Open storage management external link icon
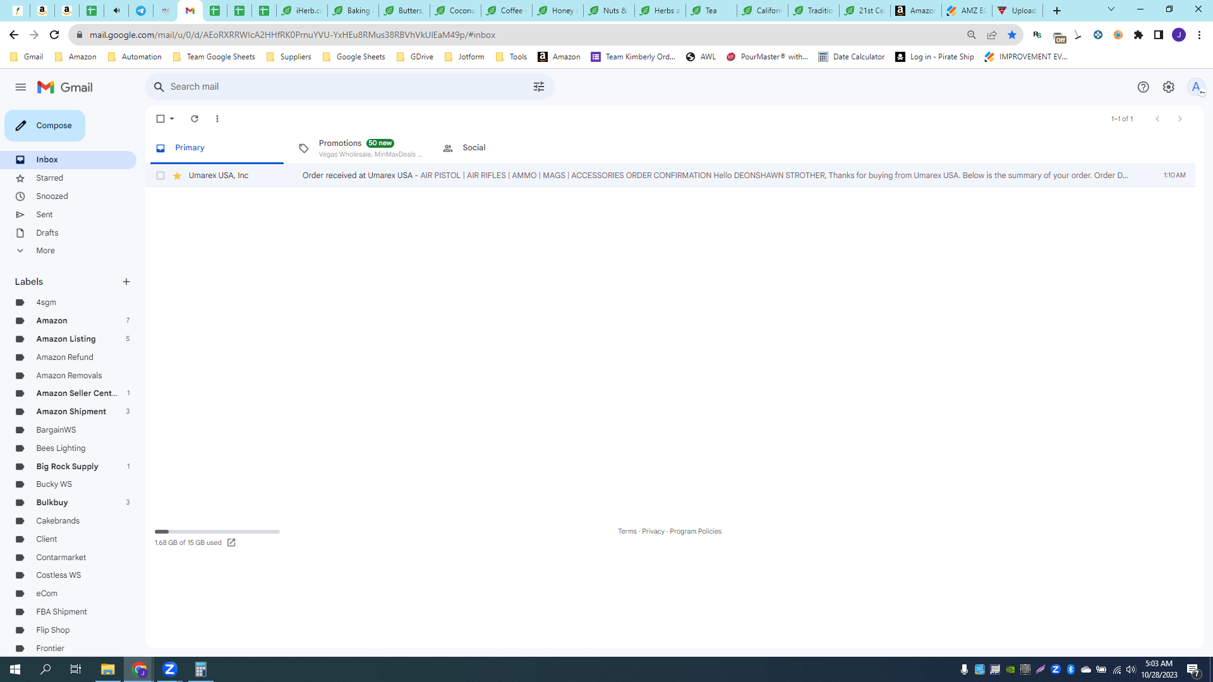Image resolution: width=1213 pixels, height=682 pixels. 231,543
